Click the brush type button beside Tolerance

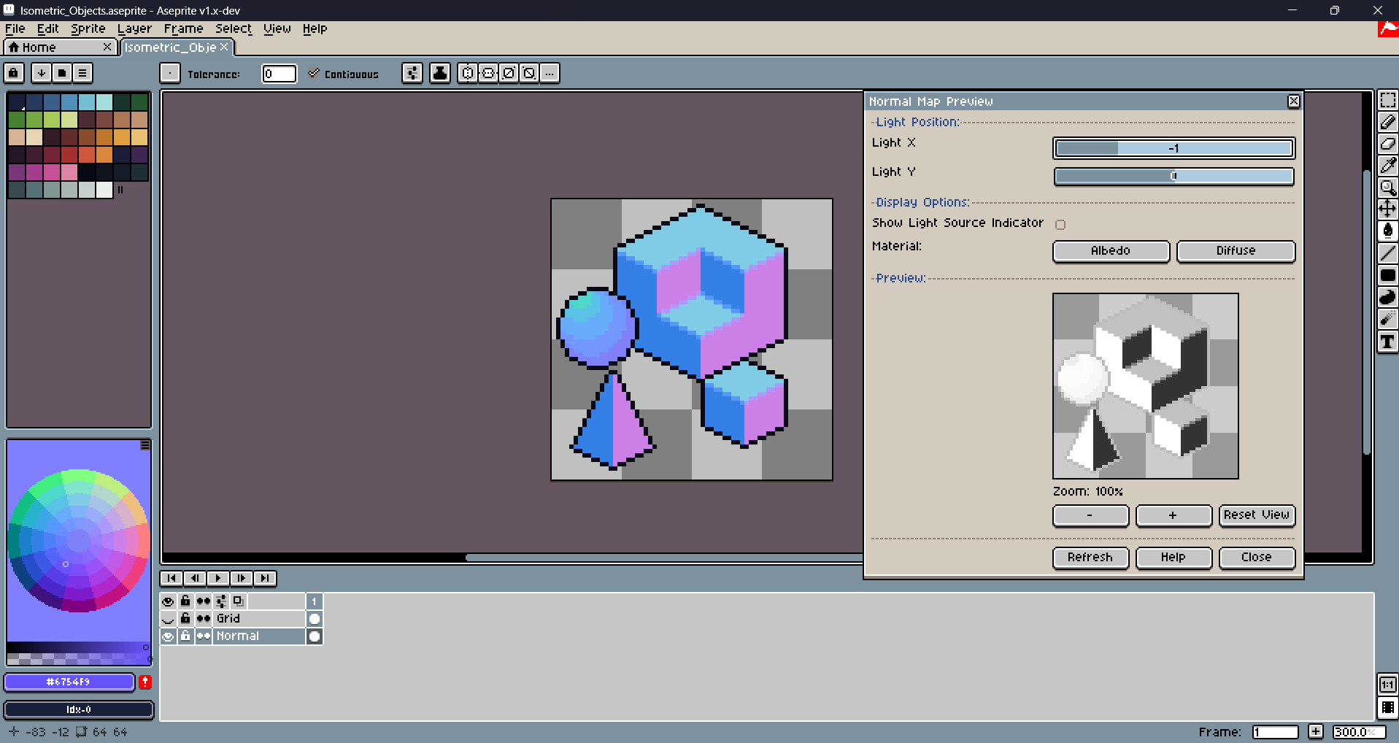click(x=169, y=73)
